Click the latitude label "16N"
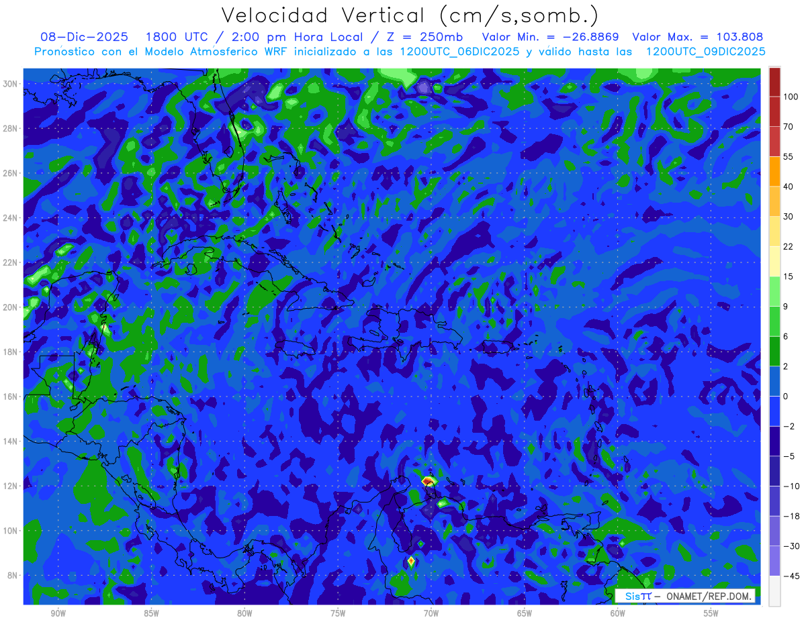Screen dimensions: 806x622 point(11,397)
